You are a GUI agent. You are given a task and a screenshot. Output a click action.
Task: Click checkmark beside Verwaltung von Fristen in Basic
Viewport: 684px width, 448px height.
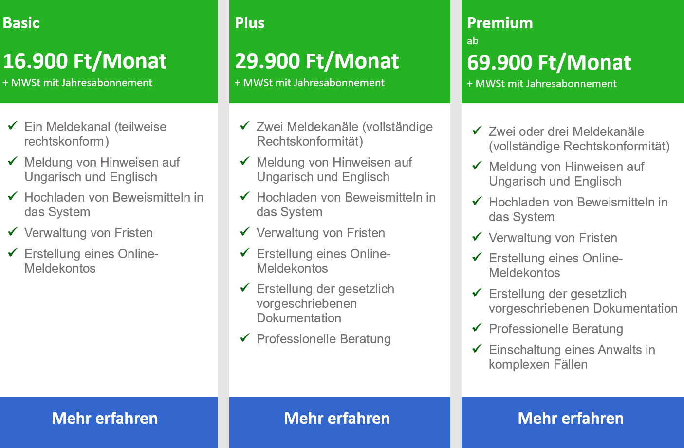13,232
